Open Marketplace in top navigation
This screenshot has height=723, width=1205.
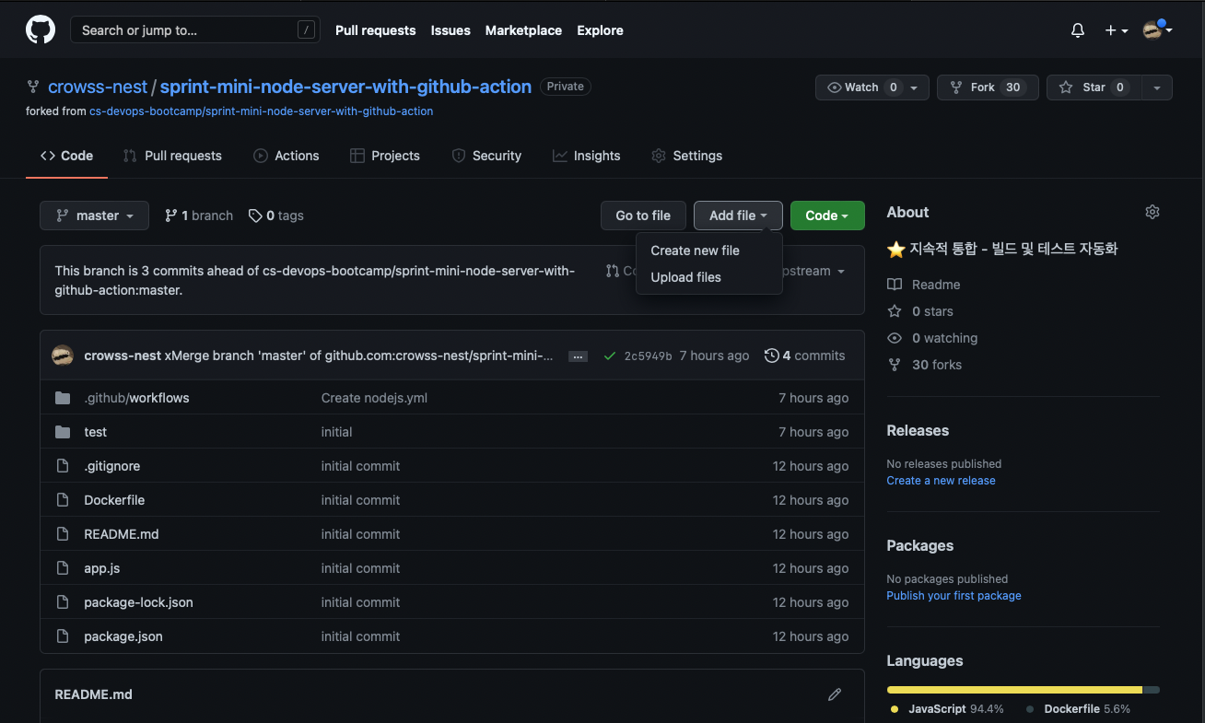coord(523,30)
